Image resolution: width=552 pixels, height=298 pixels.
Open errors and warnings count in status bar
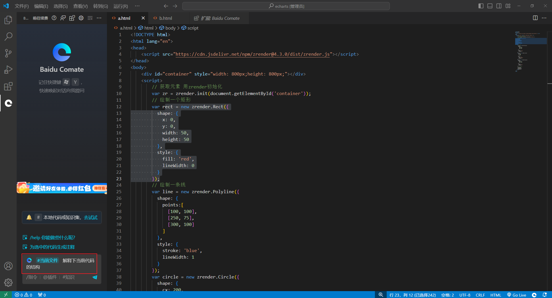tap(24, 295)
